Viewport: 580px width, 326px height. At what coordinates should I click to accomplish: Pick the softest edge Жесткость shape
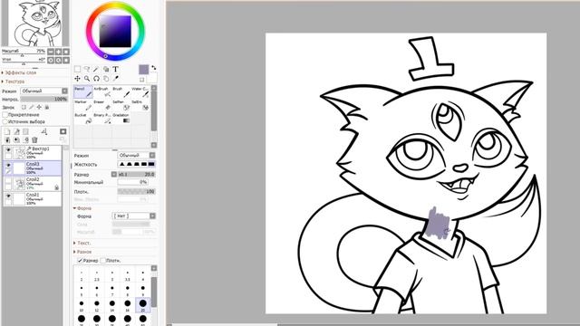(x=121, y=164)
